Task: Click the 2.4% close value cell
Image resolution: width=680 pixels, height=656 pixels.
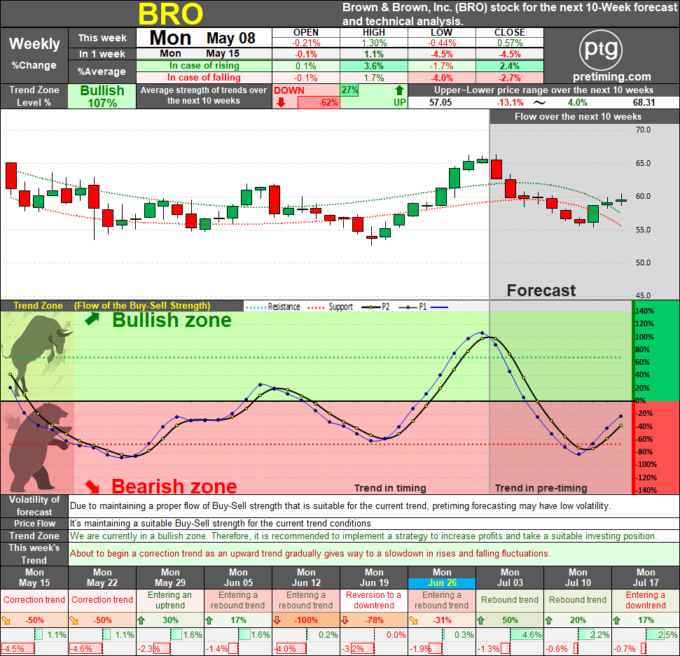Action: (x=510, y=66)
